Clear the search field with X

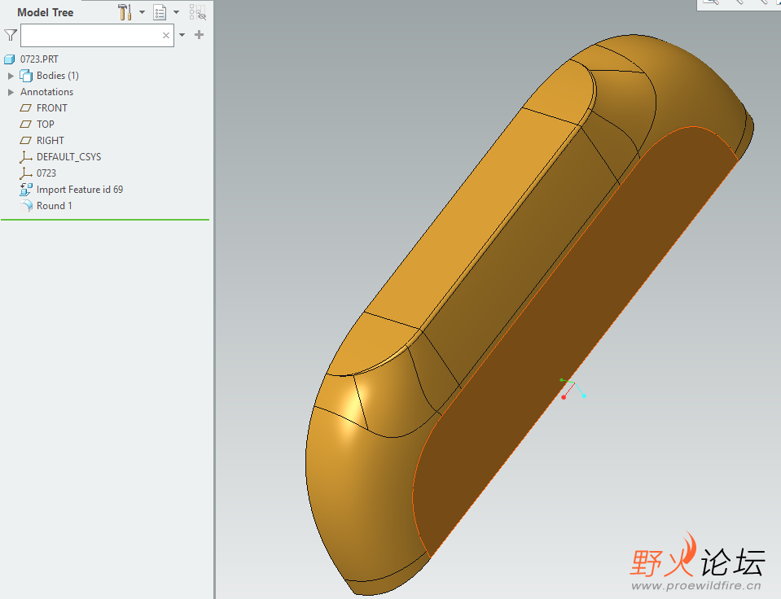tap(166, 35)
